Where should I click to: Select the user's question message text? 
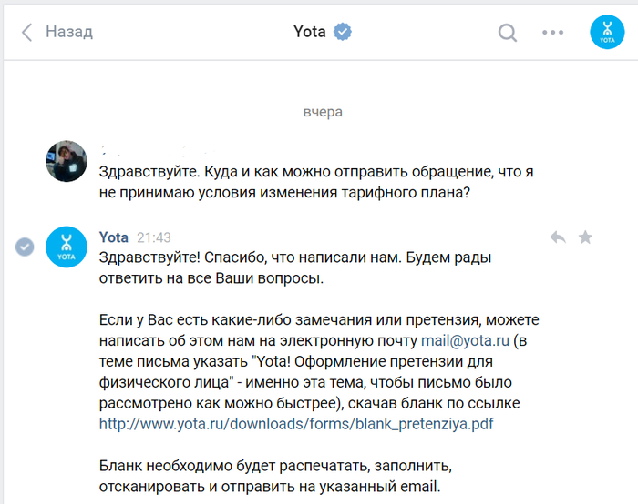(301, 181)
